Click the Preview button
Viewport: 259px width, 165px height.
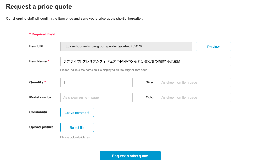click(213, 47)
